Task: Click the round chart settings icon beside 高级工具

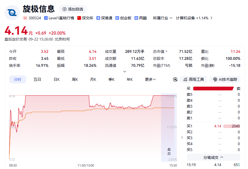Action: [175, 79]
